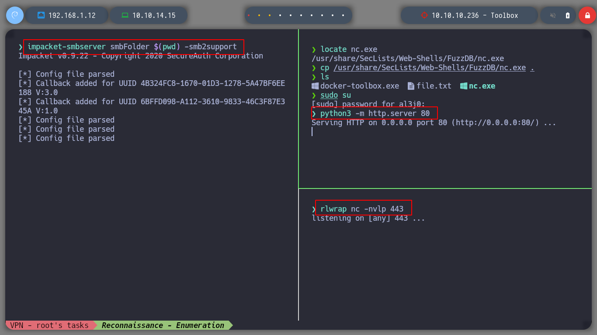Click the "sudo su" command

pos(336,95)
